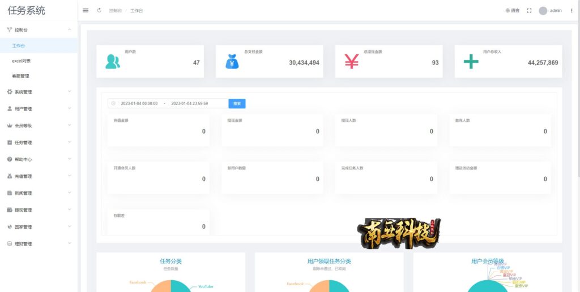Click the 控制台 breadcrumb
The height and width of the screenshot is (292, 580).
[x=115, y=11]
